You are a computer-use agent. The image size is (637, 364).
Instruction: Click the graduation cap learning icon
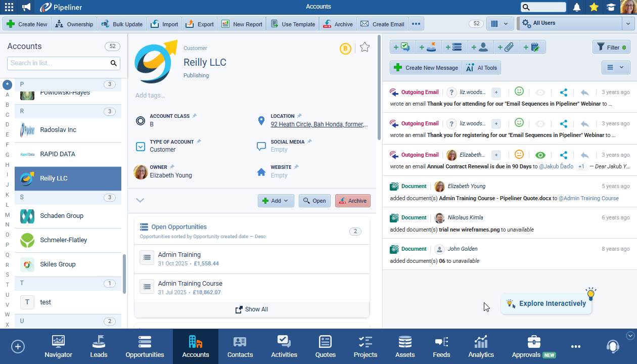point(611,7)
